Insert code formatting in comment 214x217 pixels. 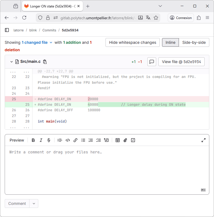[68, 140]
